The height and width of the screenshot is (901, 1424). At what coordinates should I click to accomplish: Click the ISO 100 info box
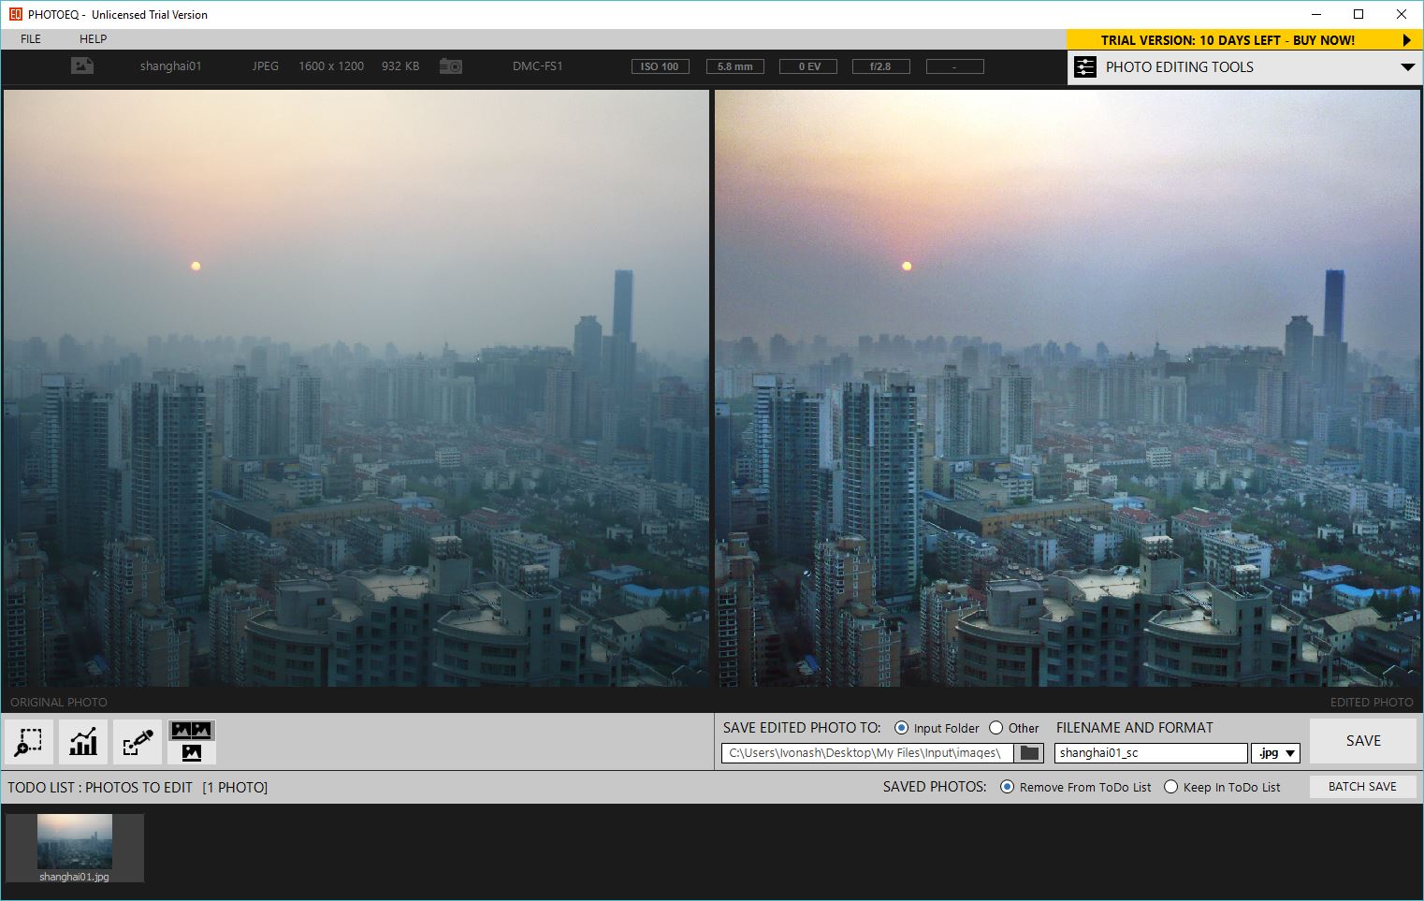(x=660, y=66)
